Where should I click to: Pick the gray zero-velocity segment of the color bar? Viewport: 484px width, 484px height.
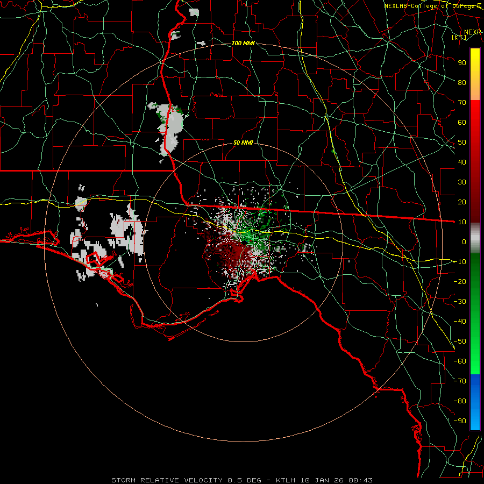click(x=475, y=238)
